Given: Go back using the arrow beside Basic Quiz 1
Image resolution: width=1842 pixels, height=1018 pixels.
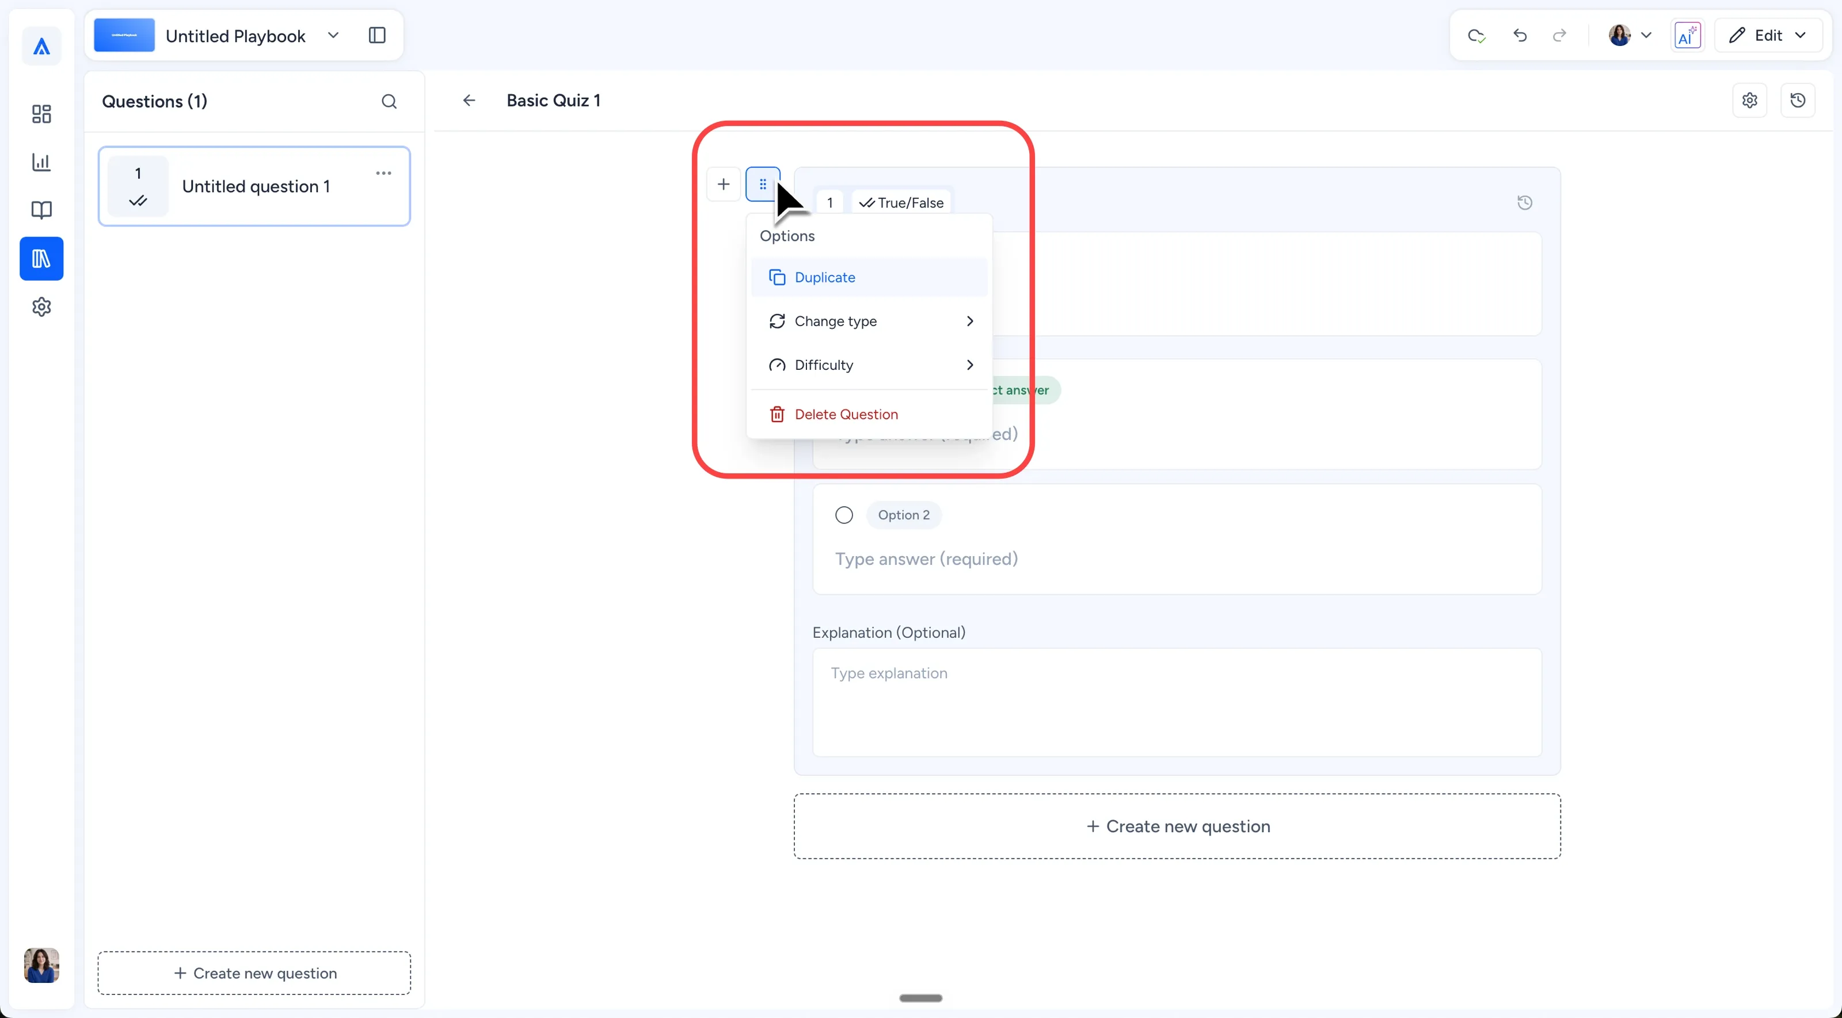Looking at the screenshot, I should [469, 101].
